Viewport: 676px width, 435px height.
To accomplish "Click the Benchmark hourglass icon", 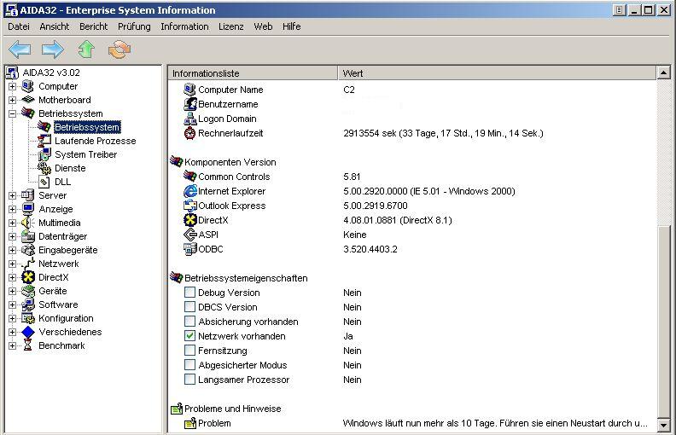I will point(27,345).
